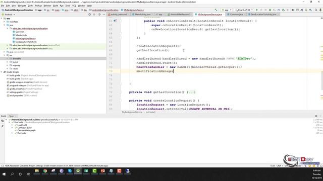Click the collapse all icon in Project panel

[94, 15]
